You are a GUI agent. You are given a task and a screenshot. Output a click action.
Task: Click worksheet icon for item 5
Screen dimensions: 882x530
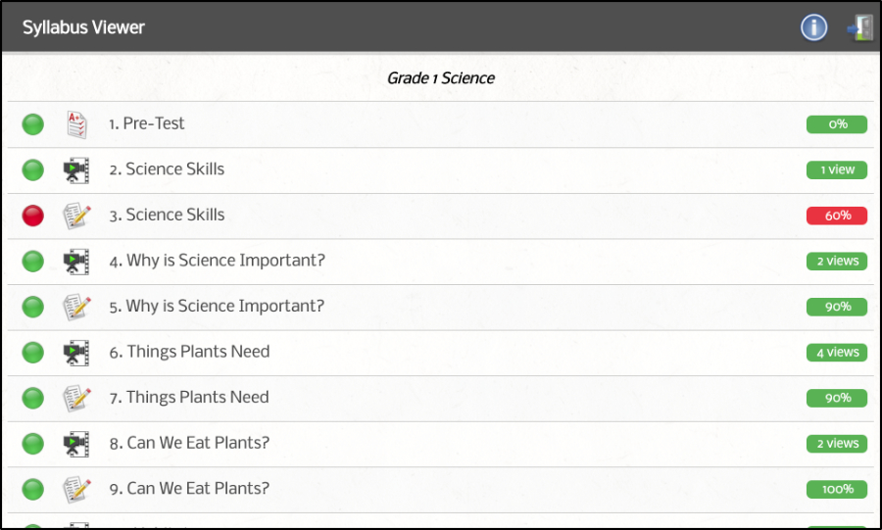click(76, 307)
